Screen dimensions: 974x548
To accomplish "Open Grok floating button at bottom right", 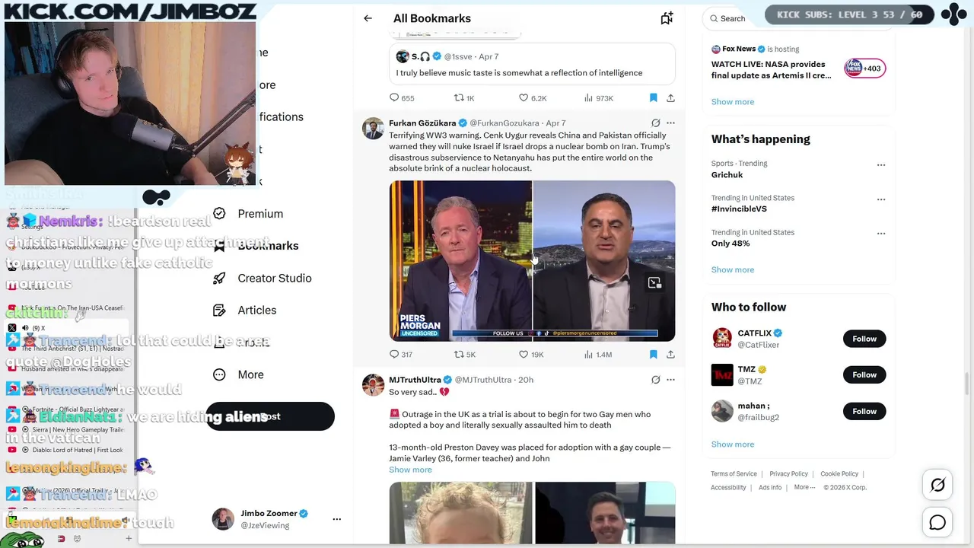I will 937,485.
